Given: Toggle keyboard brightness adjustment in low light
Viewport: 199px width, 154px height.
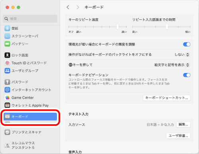Looking at the screenshot, I should pyautogui.click(x=187, y=44).
